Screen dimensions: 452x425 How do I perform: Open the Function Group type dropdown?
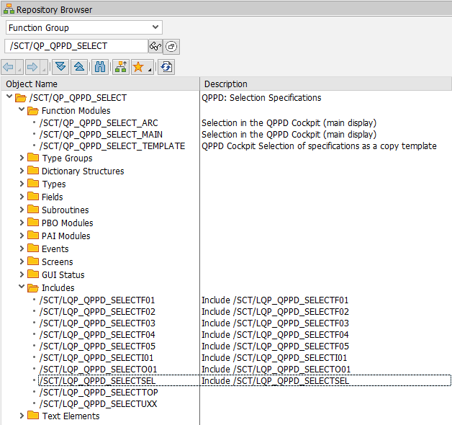coord(156,27)
